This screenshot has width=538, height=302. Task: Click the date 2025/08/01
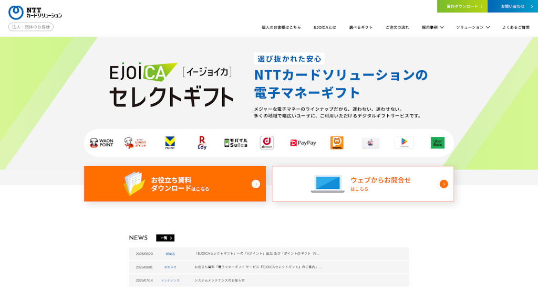[x=144, y=267]
